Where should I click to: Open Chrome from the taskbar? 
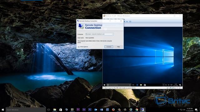tap(137, 110)
